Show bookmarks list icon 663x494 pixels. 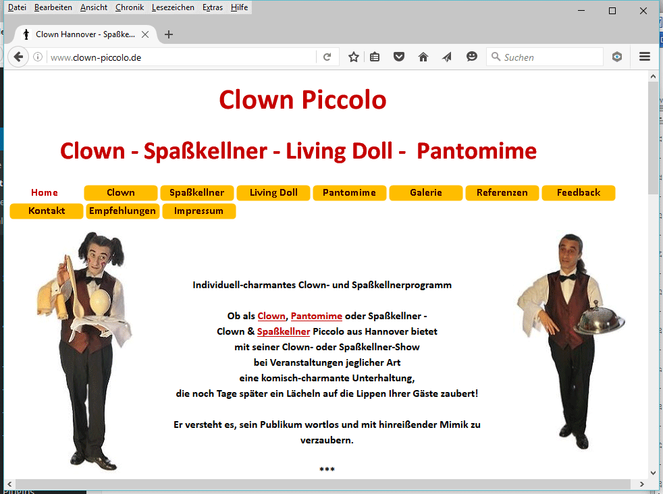(375, 57)
